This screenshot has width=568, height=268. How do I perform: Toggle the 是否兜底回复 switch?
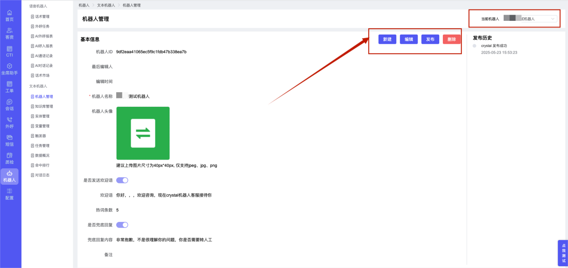[x=122, y=225]
